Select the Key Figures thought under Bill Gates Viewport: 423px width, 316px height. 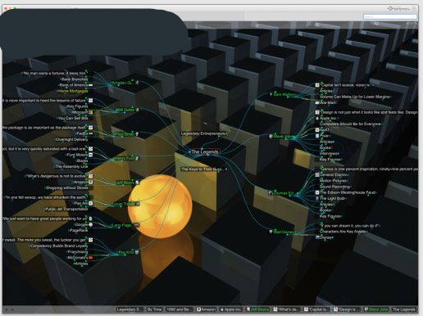point(77,106)
